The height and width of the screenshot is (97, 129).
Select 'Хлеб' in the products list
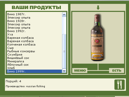34,68
